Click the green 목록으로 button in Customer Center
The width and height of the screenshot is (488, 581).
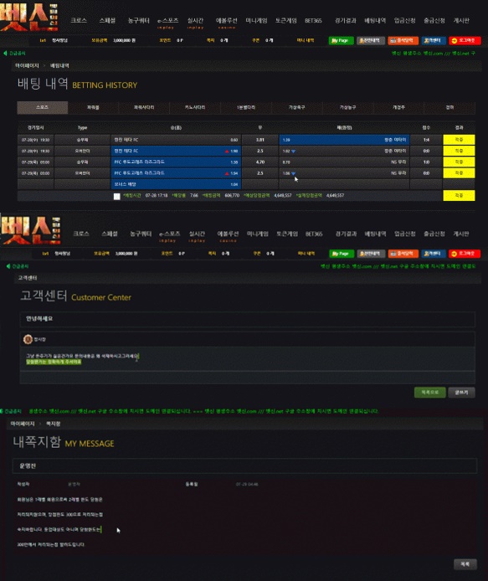(x=430, y=392)
